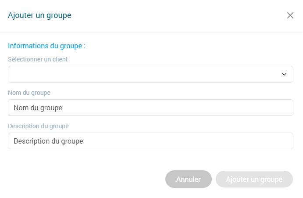Select the Informations du groupe heading
The height and width of the screenshot is (198, 303).
46,45
